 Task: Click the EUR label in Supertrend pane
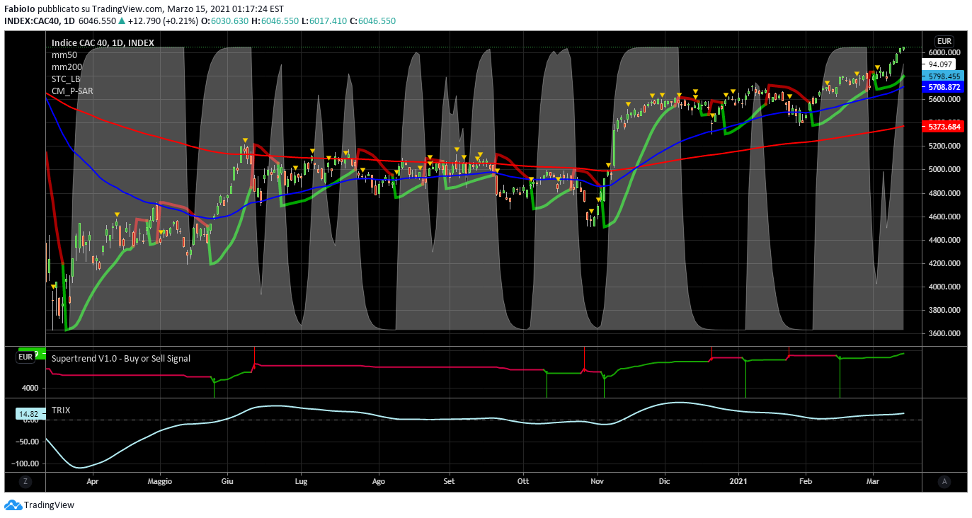[26, 357]
